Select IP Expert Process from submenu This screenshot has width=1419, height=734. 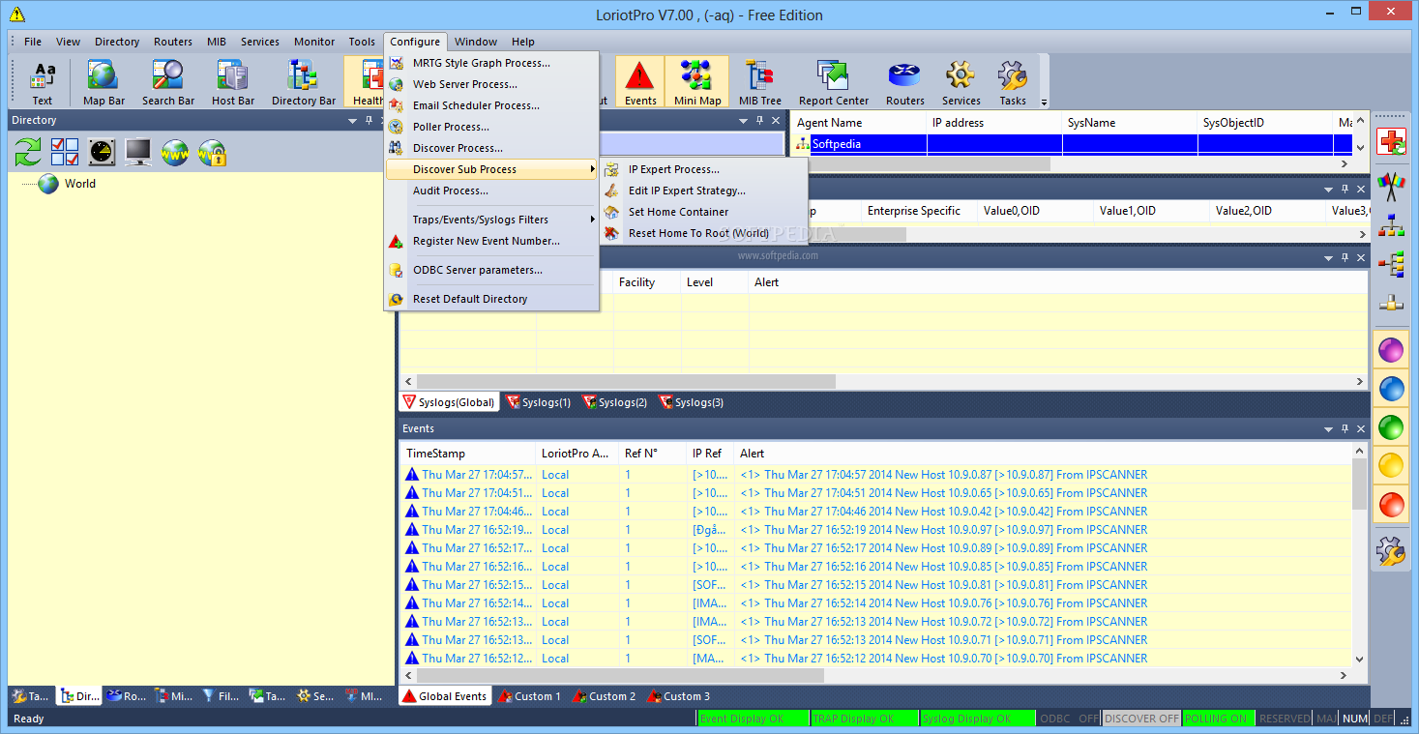click(x=703, y=169)
